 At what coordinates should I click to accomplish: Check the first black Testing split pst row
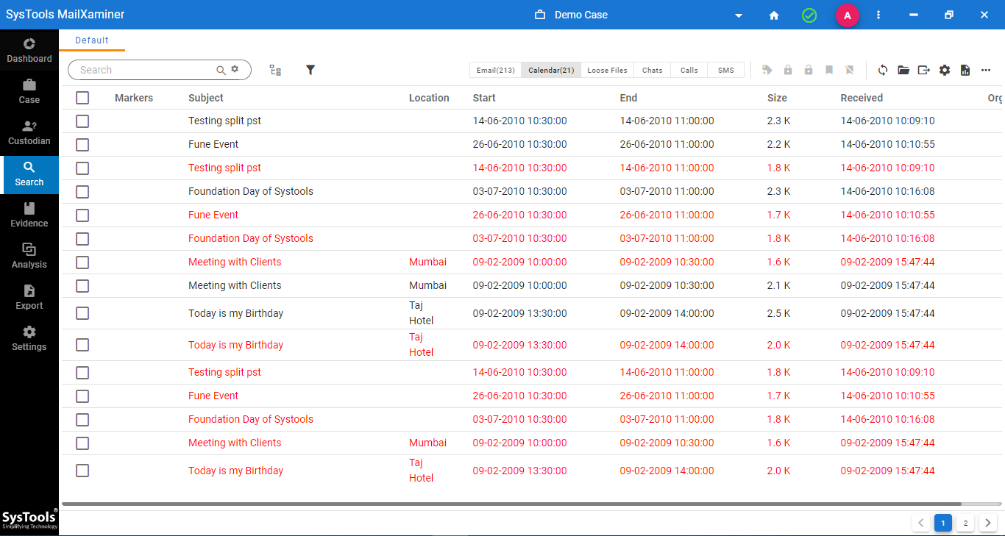pyautogui.click(x=82, y=121)
